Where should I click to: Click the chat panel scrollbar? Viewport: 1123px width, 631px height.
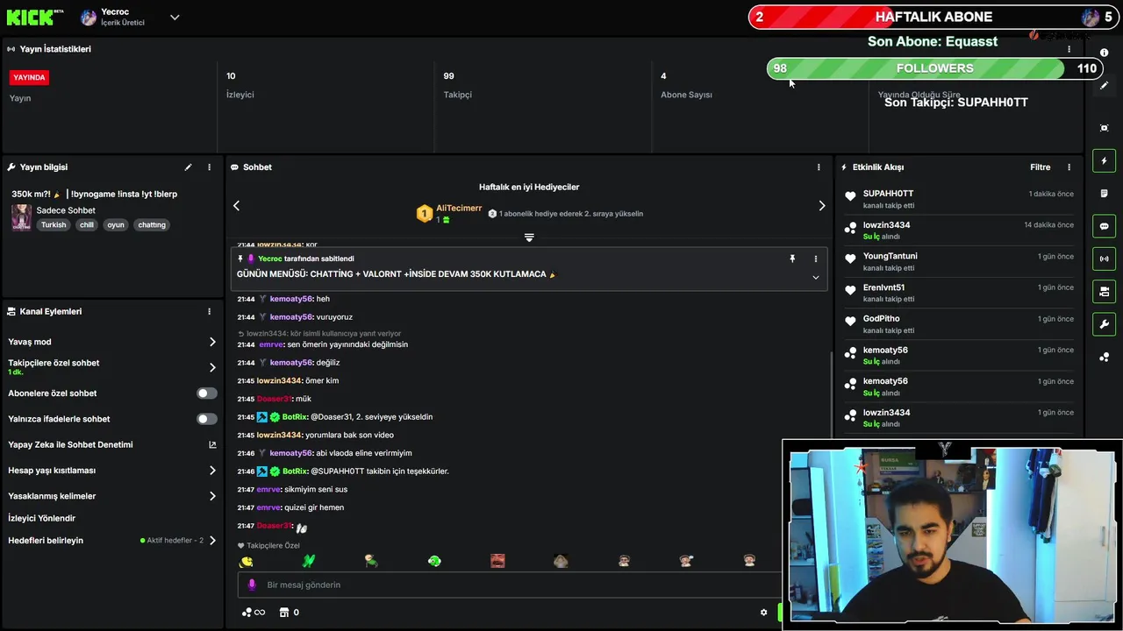(831, 394)
